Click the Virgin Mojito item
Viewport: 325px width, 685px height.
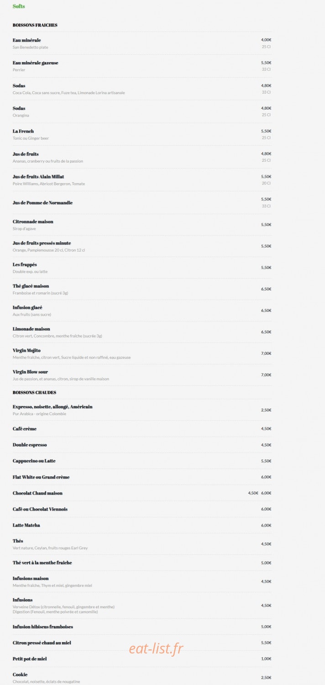pos(26,351)
